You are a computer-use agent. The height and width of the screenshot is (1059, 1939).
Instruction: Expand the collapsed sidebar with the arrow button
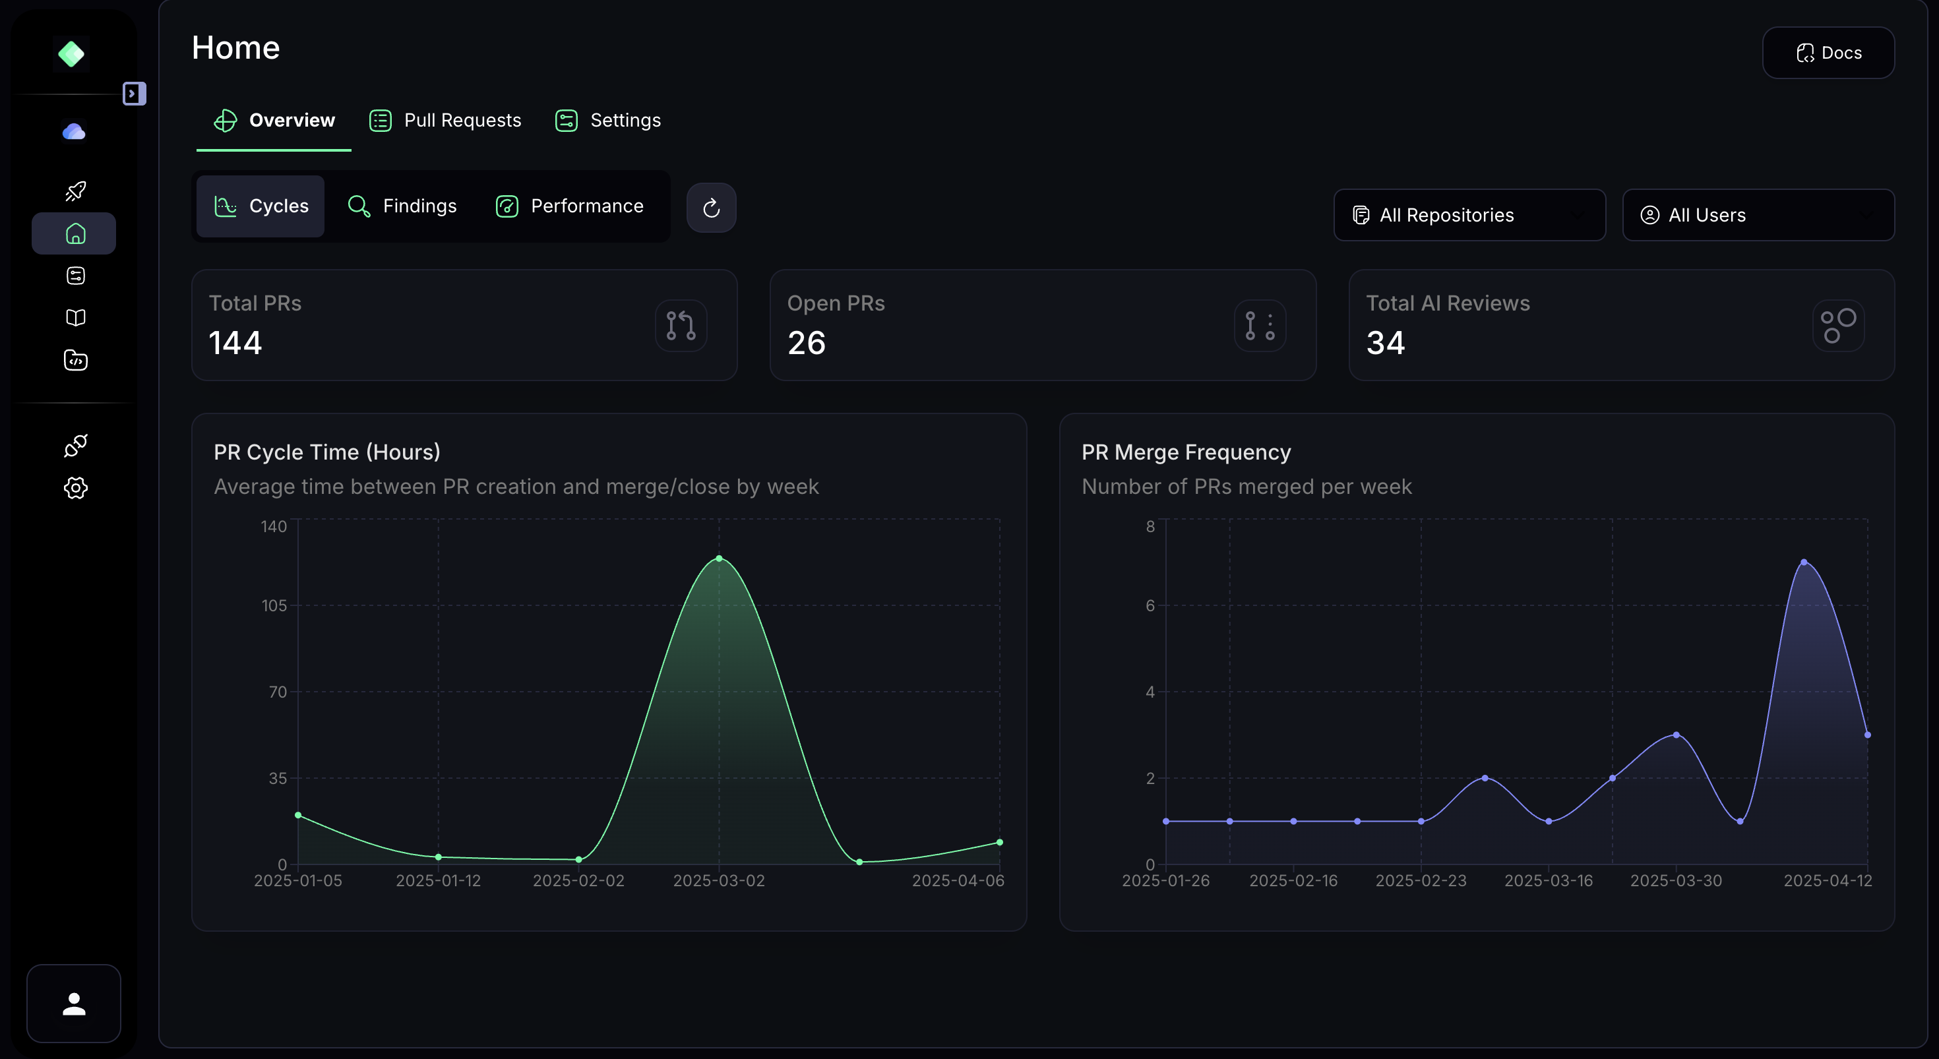[135, 92]
